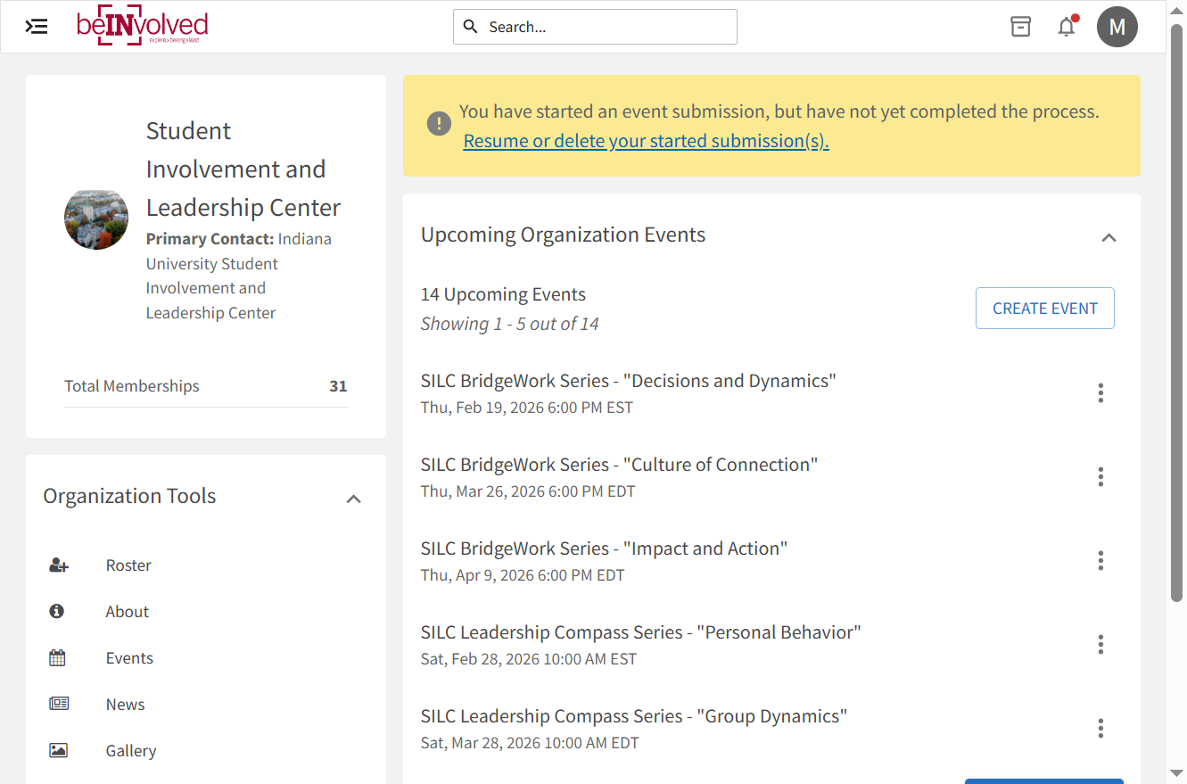Viewport: 1187px width, 784px height.
Task: Click the "14 Upcoming Events" text
Action: pyautogui.click(x=504, y=294)
